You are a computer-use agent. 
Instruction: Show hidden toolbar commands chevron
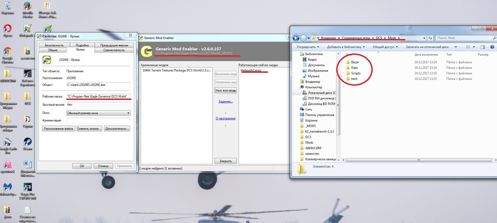pos(455,47)
